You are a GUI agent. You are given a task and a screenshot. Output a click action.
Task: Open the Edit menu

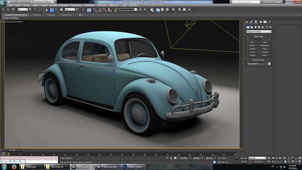(10, 5)
